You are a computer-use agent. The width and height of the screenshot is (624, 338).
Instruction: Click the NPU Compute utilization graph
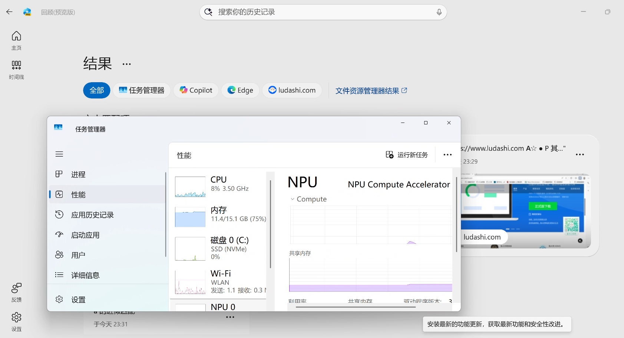pyautogui.click(x=370, y=225)
